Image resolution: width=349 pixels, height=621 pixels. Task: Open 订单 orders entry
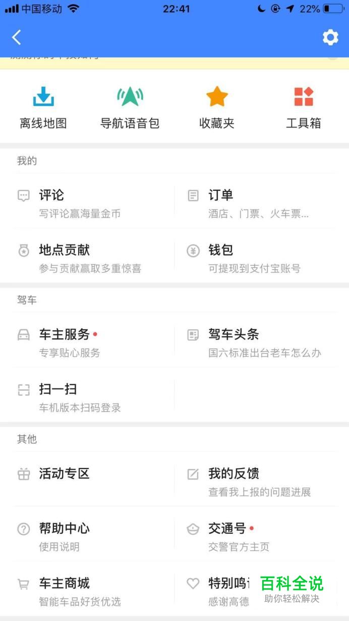pyautogui.click(x=221, y=195)
